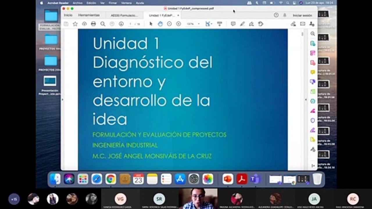
Task: Click Iniciar sesión button
Action: coord(302,15)
